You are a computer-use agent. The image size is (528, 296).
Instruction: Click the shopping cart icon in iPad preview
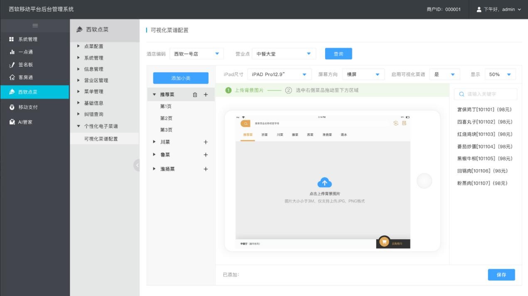[385, 242]
